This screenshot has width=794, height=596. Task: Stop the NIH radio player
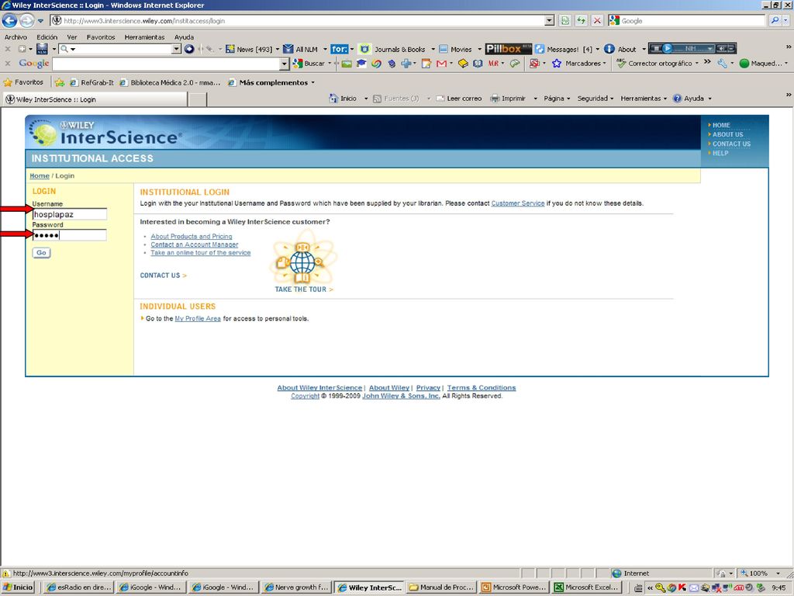click(656, 49)
